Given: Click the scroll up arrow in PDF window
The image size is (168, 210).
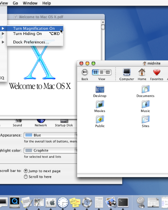Looking at the screenshot, I should (103, 22).
